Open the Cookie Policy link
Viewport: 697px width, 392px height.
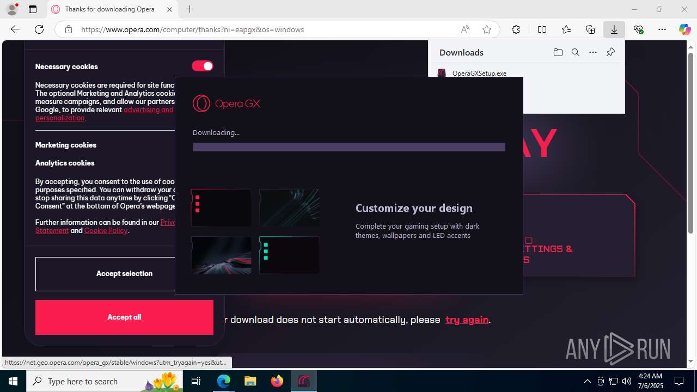tap(106, 230)
